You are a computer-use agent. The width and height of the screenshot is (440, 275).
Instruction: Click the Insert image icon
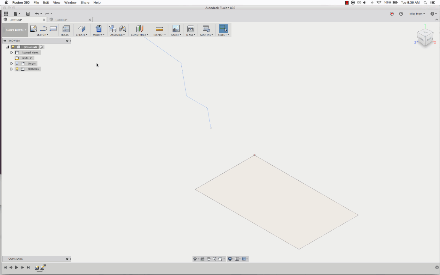point(176,29)
